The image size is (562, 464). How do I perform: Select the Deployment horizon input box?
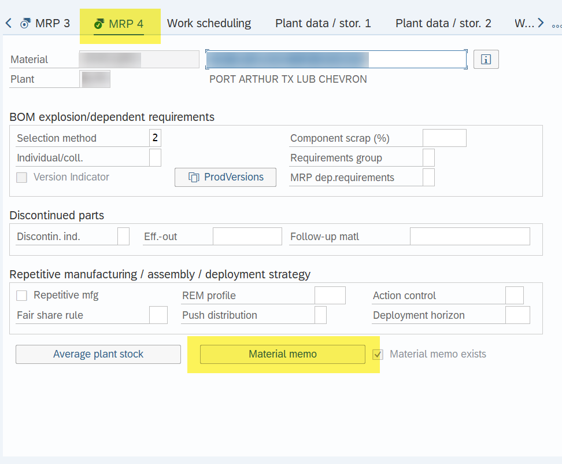point(517,315)
